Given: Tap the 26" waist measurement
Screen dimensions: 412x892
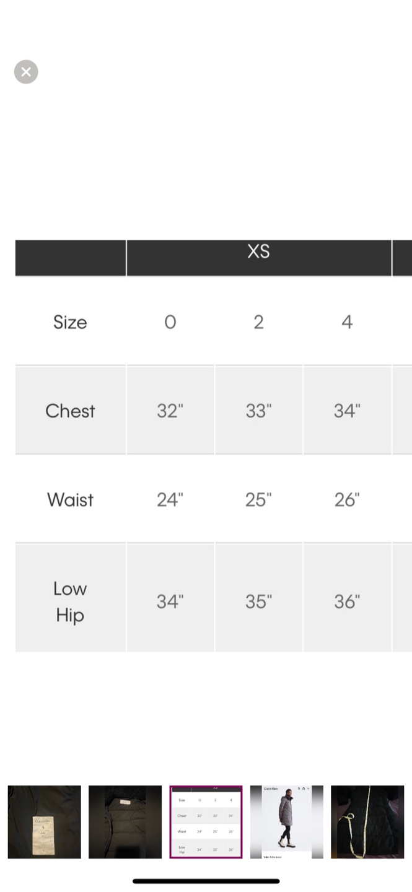Looking at the screenshot, I should pos(347,499).
